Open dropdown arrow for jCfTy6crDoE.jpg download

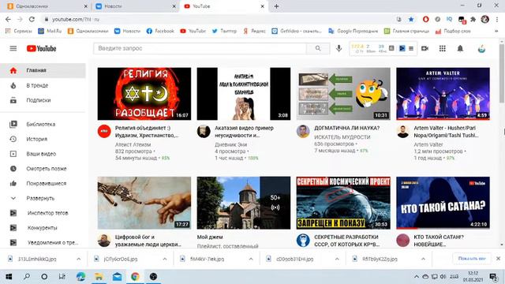click(165, 259)
